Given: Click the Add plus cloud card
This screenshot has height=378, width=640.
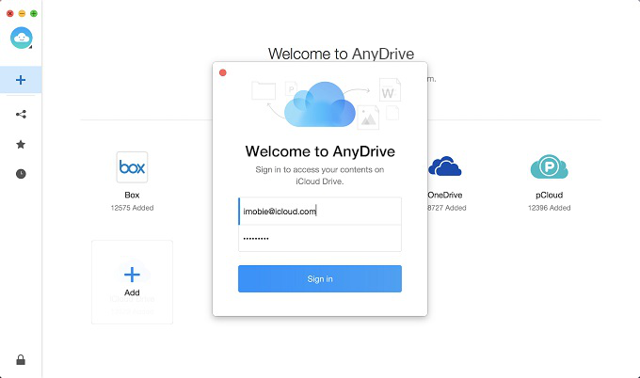Looking at the screenshot, I should pyautogui.click(x=133, y=282).
